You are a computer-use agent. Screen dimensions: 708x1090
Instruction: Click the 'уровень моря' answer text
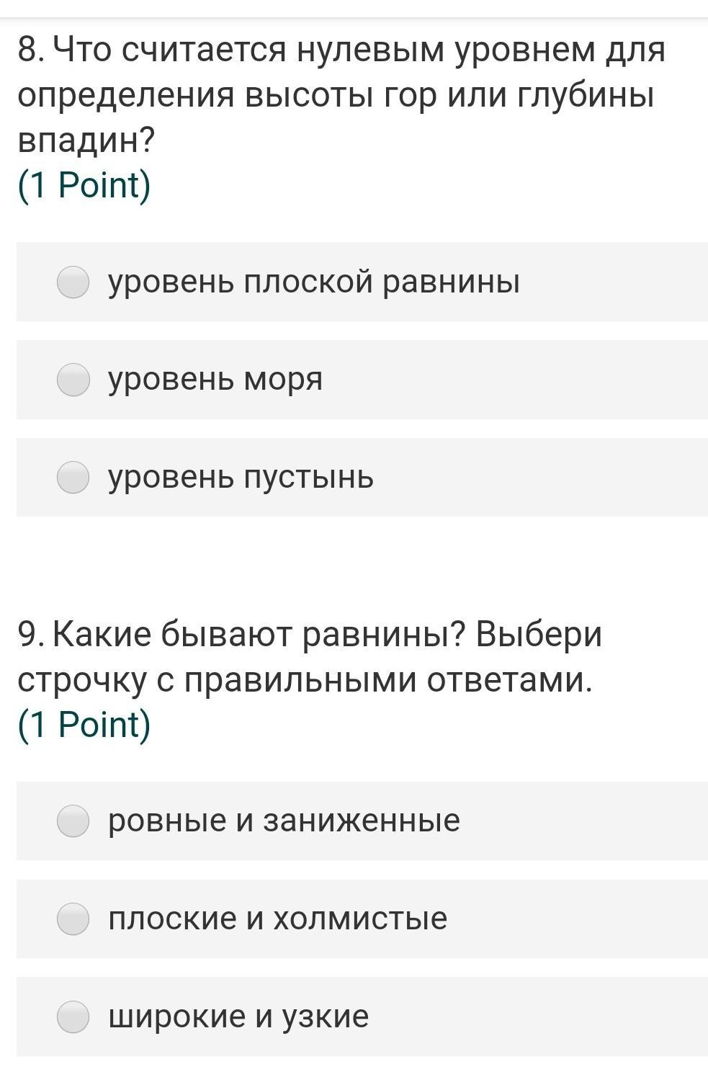(x=215, y=380)
